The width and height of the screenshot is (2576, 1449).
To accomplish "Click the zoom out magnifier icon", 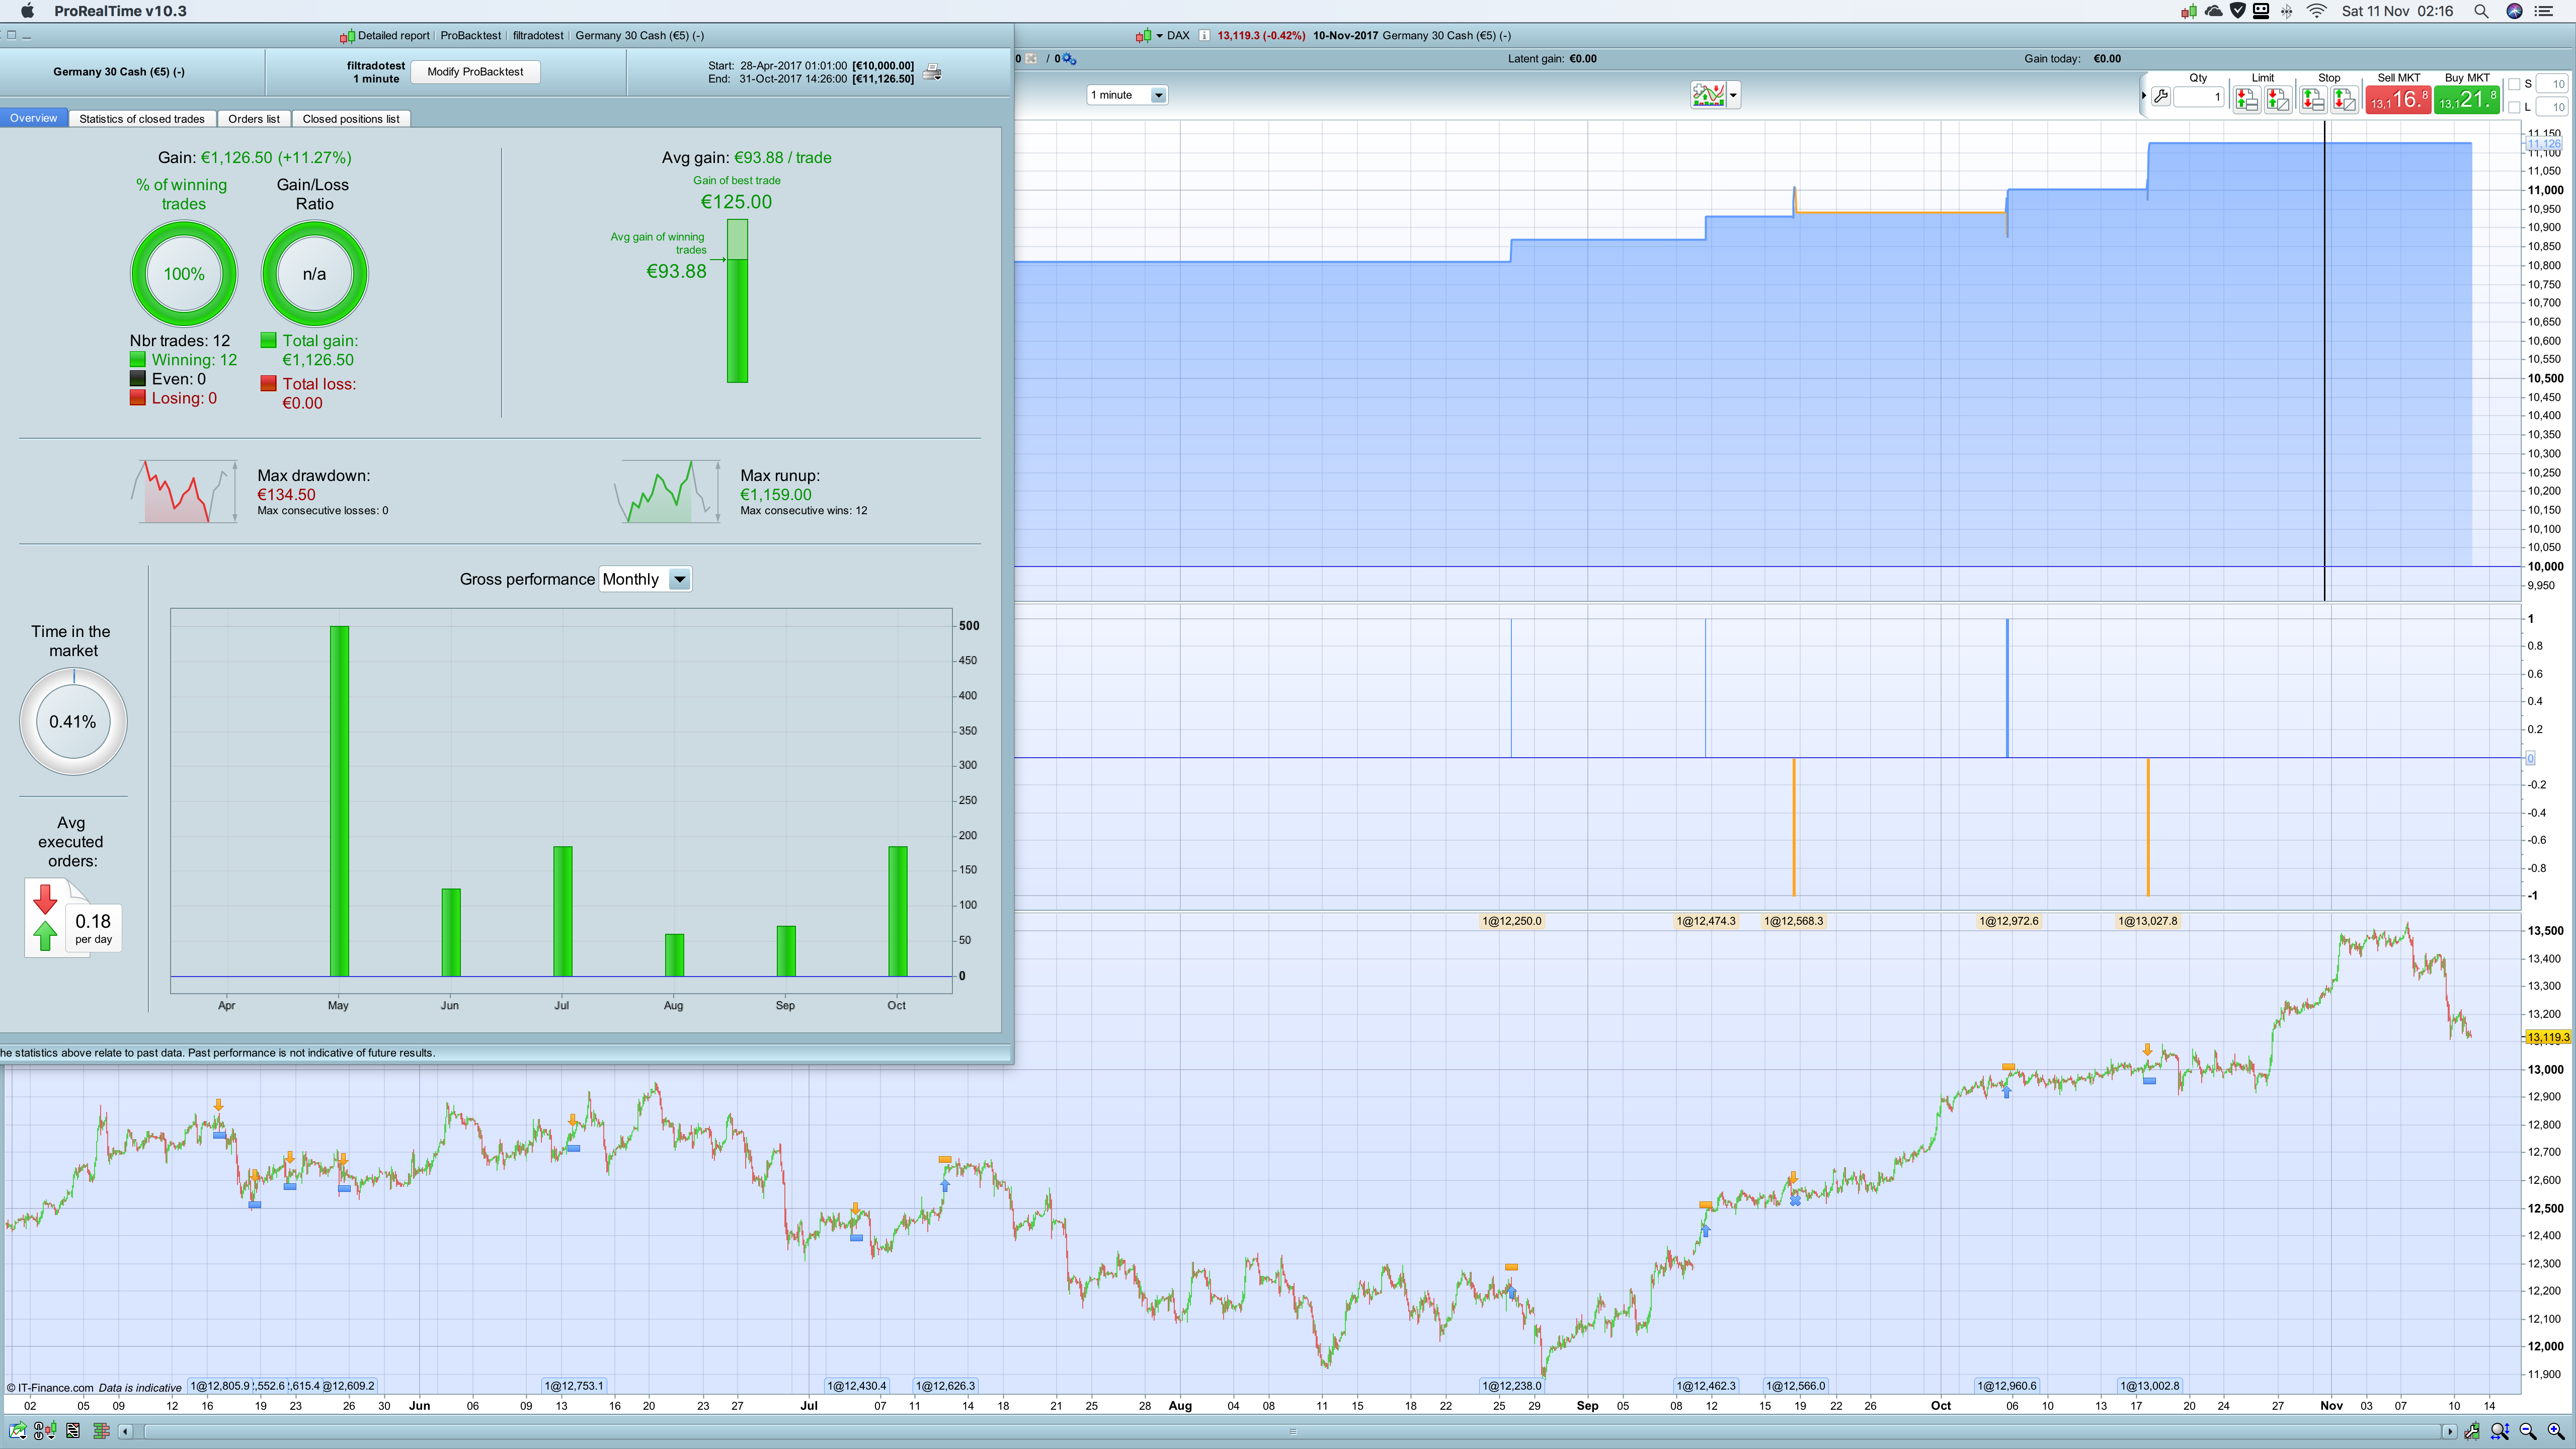I will pos(2528,1431).
